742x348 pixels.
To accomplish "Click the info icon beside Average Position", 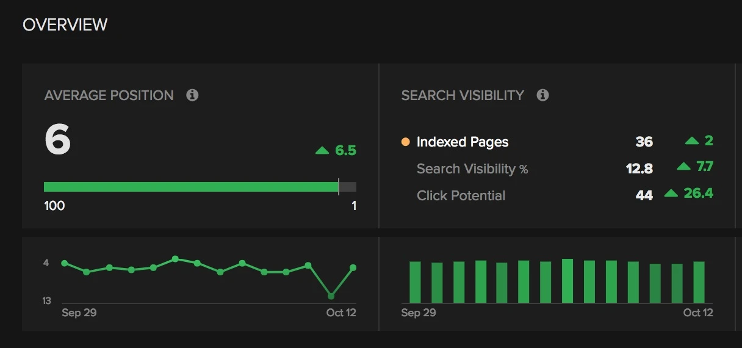I will pyautogui.click(x=192, y=95).
